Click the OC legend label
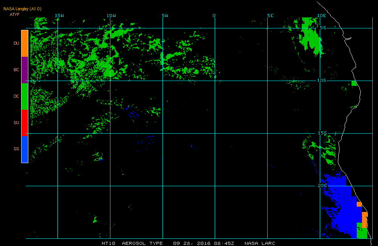This screenshot has height=246, width=378. 16,97
